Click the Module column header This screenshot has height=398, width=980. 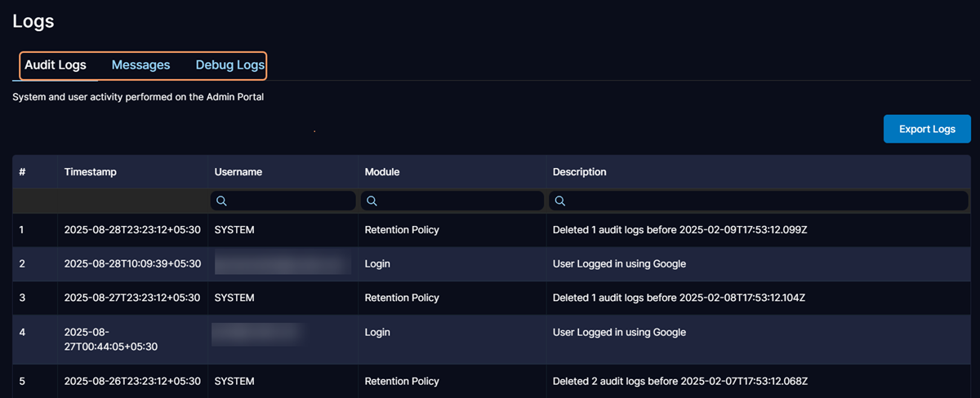click(x=381, y=172)
